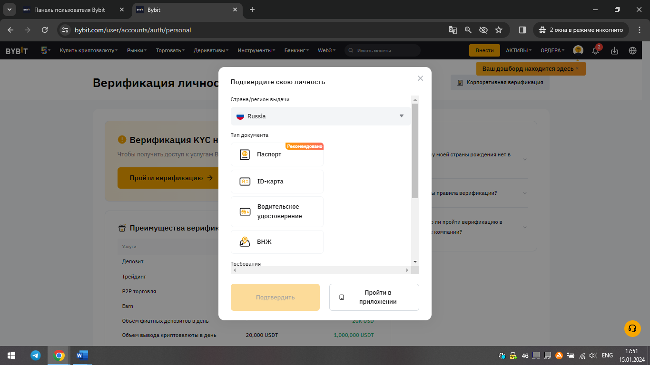The image size is (650, 365).
Task: Open Корпоративная верификация
Action: pyautogui.click(x=500, y=82)
